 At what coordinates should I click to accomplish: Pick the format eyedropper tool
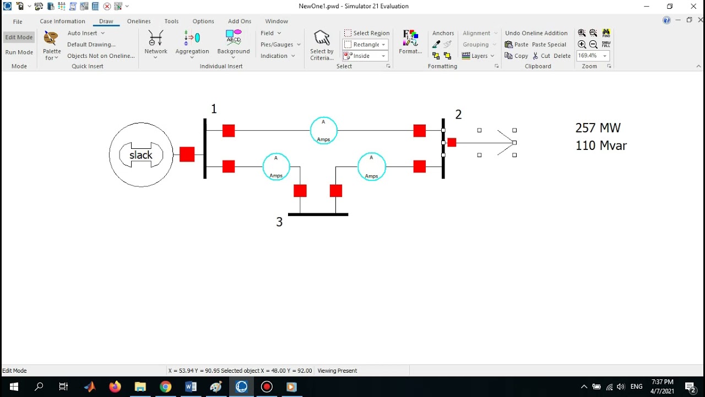tap(436, 44)
